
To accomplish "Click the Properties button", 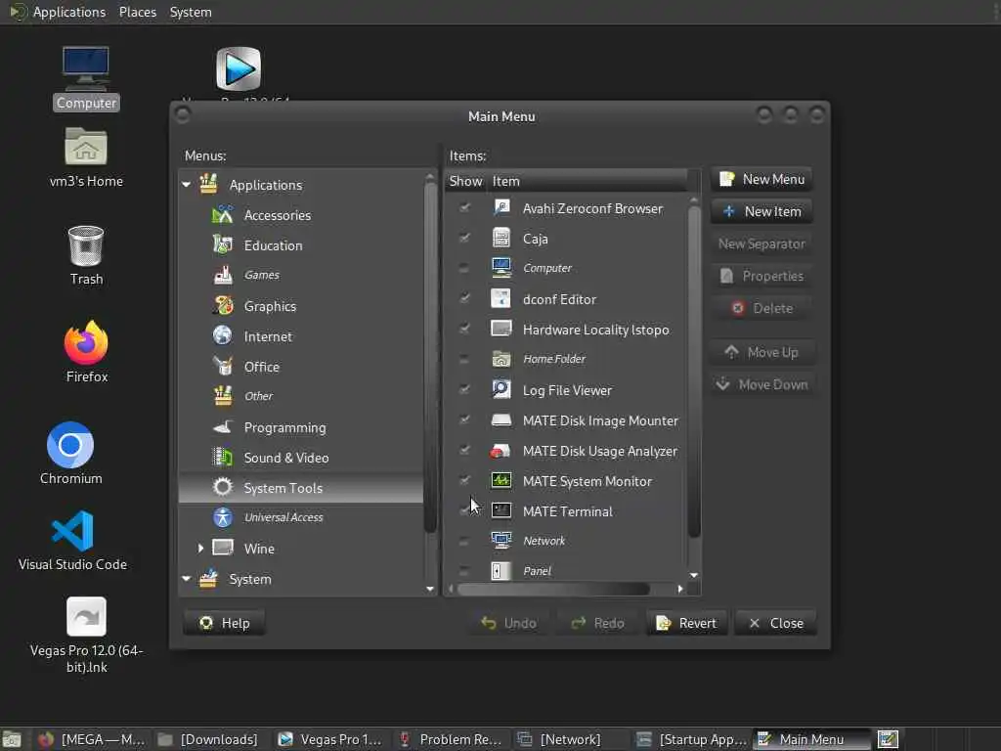I will click(x=762, y=276).
